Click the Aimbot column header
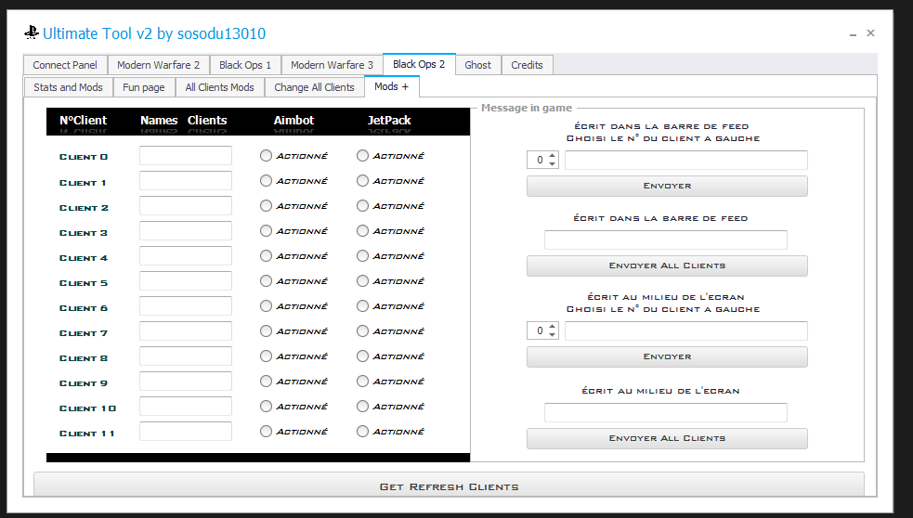The height and width of the screenshot is (518, 913). 294,121
